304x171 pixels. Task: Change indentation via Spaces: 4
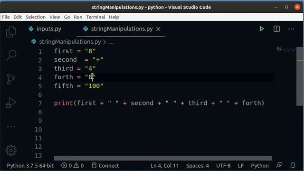point(198,166)
